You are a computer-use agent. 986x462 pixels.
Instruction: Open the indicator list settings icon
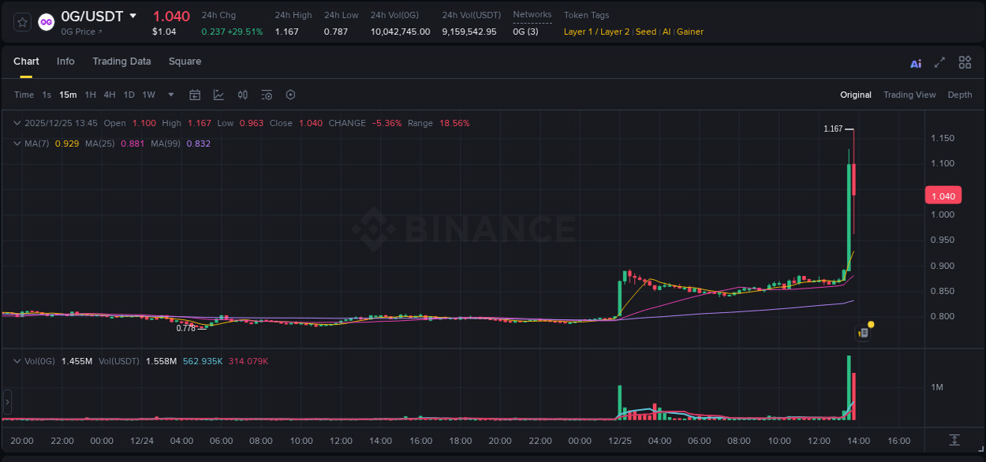tap(266, 95)
